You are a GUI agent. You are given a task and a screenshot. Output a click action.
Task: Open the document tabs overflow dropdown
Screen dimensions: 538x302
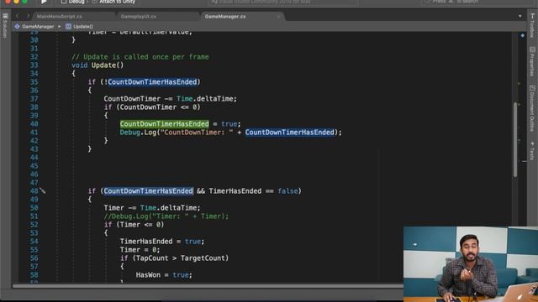click(520, 16)
